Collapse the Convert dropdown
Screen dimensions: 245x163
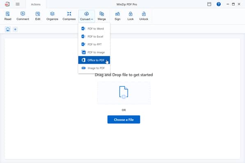point(87,16)
